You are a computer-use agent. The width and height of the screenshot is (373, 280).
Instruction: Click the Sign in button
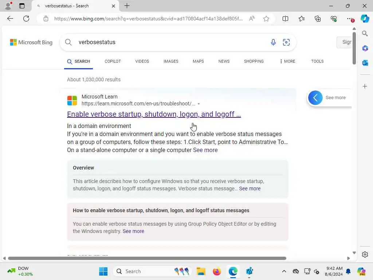pyautogui.click(x=345, y=42)
